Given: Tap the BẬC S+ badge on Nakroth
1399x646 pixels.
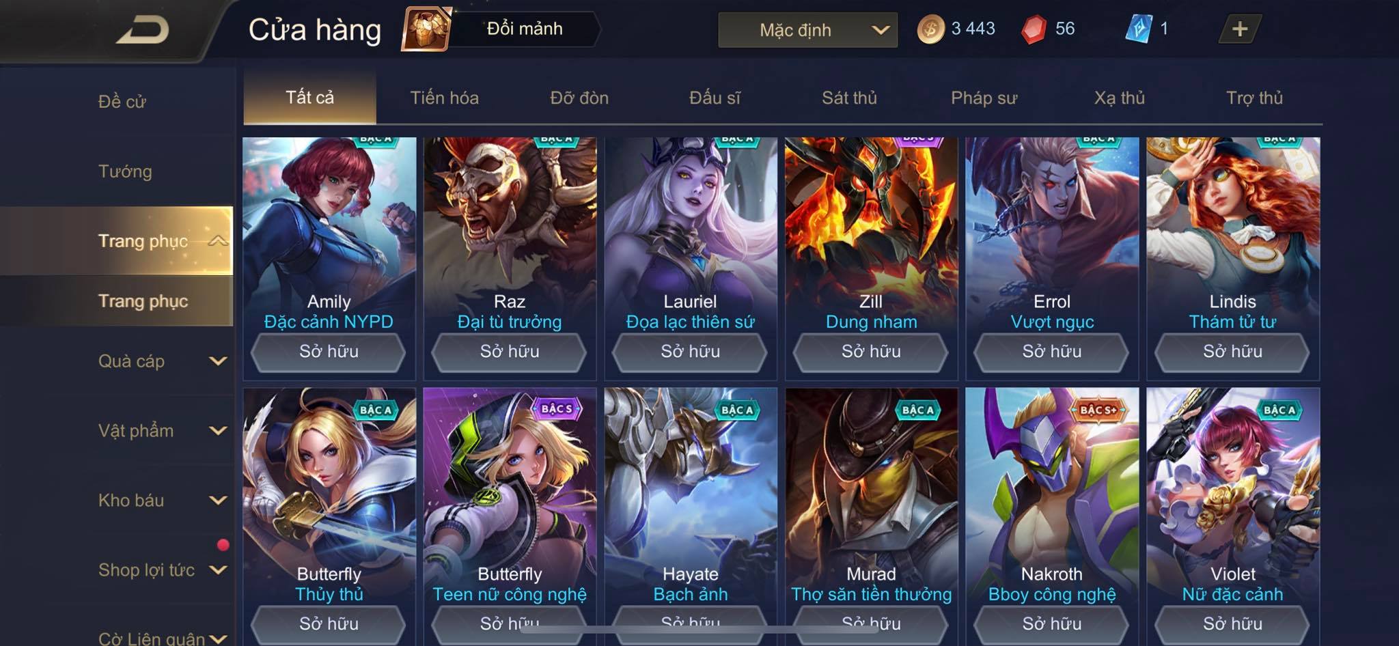Looking at the screenshot, I should pyautogui.click(x=1098, y=410).
